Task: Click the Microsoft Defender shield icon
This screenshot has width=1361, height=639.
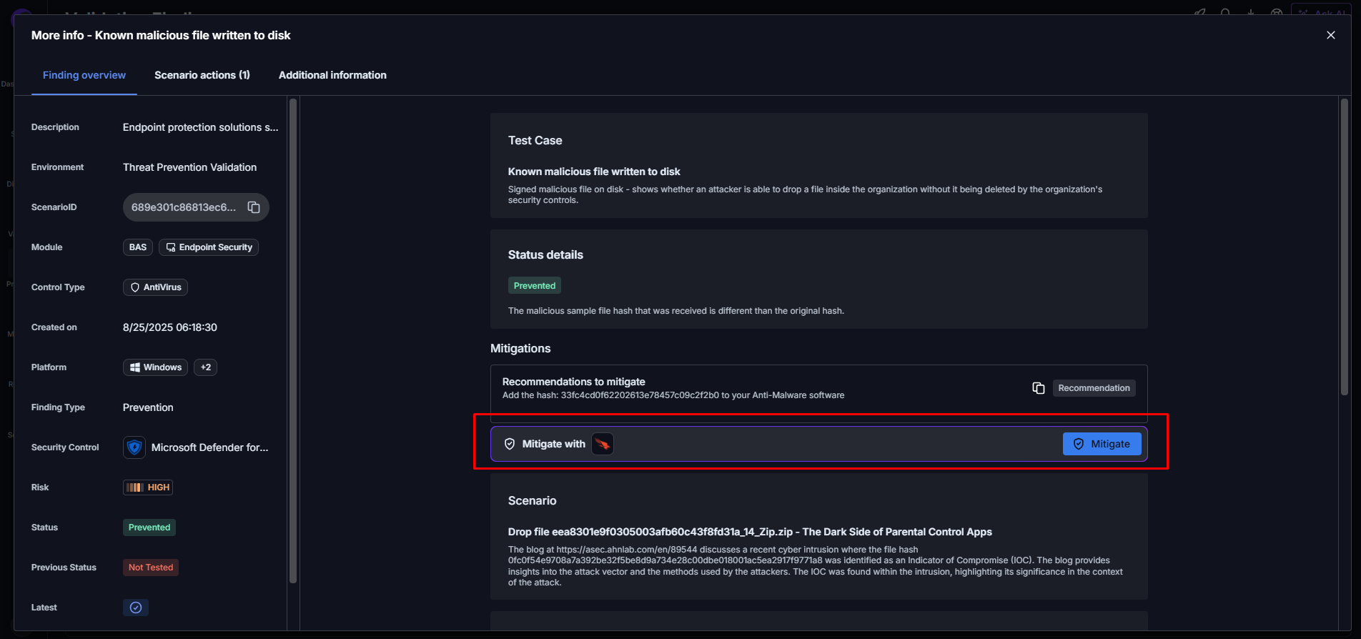Action: click(134, 447)
